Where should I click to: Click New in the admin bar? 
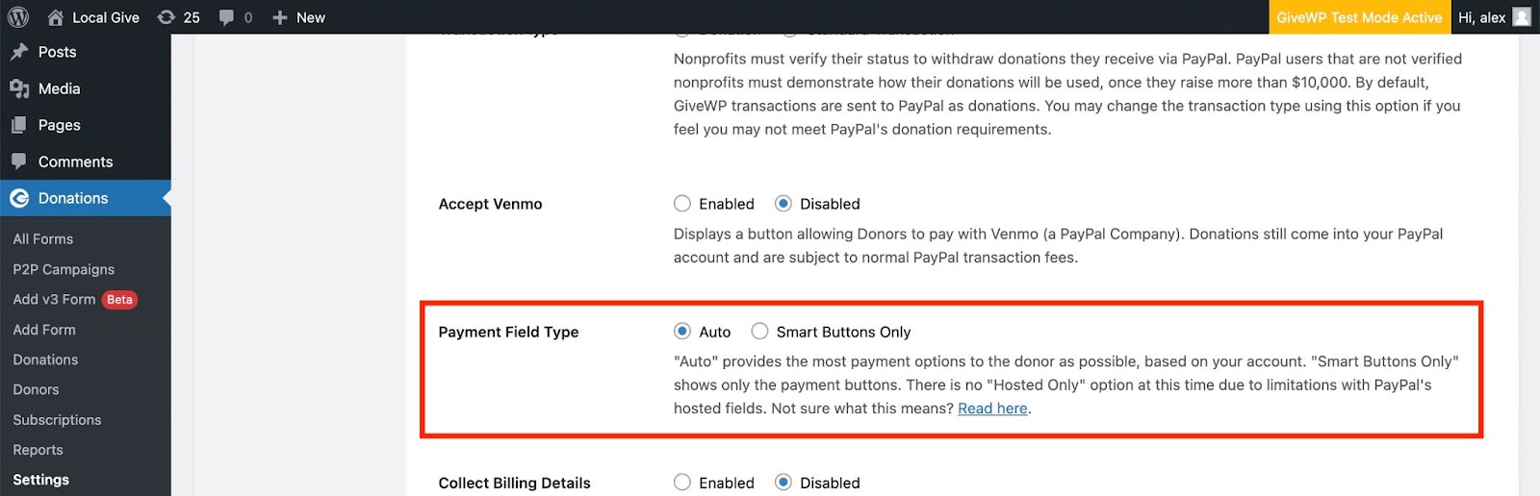click(311, 17)
